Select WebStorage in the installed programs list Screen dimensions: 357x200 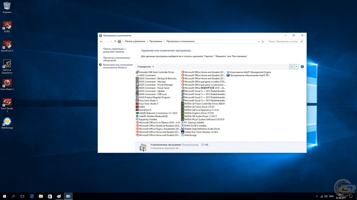189,135
